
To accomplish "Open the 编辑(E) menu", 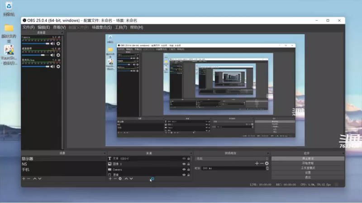I will pos(43,27).
